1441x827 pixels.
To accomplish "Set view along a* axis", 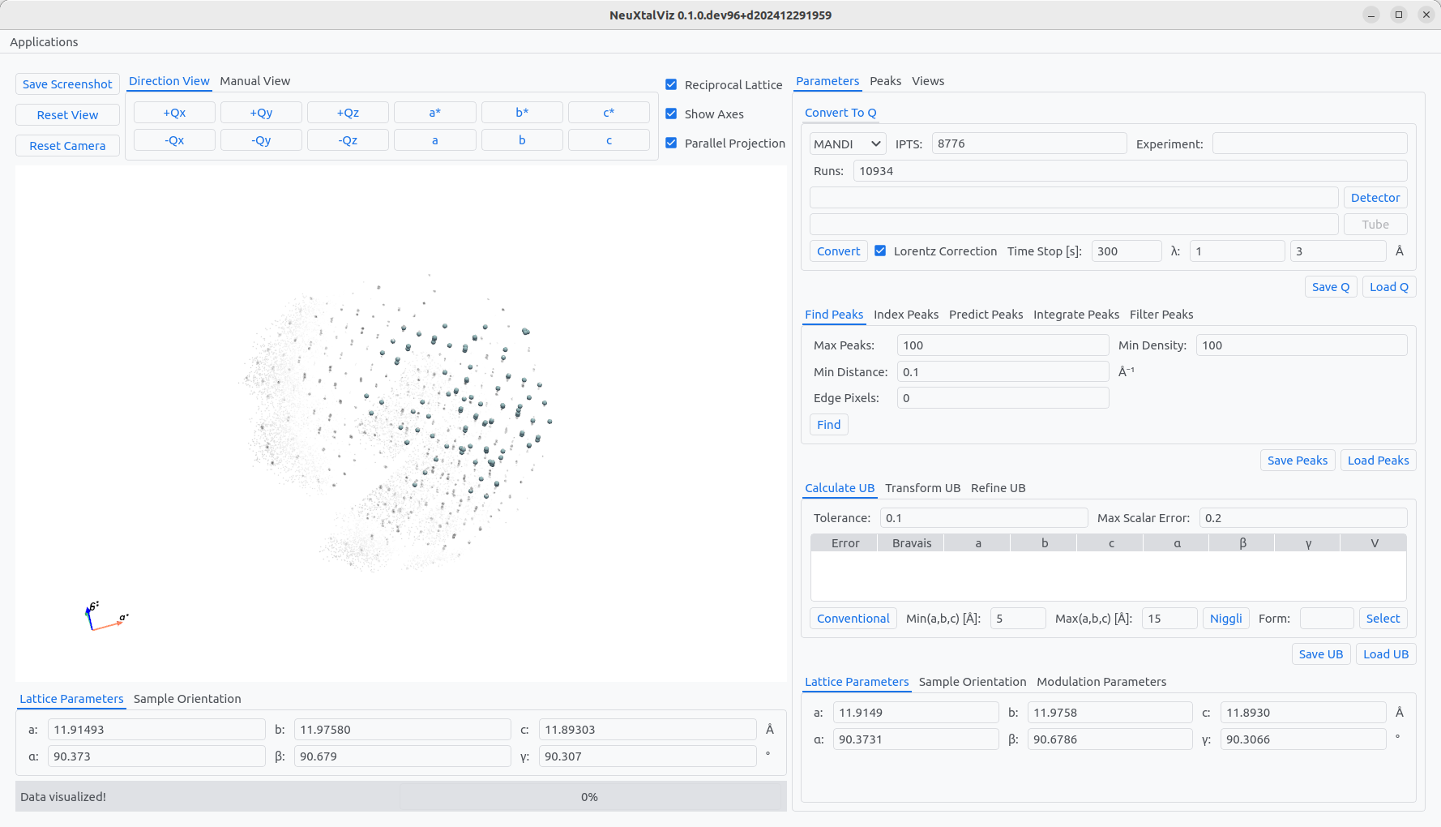I will pyautogui.click(x=434, y=113).
